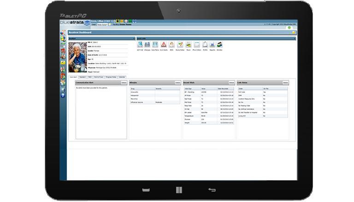
Task: Select the Influenza Vaccine allergy row
Action: tap(155, 102)
